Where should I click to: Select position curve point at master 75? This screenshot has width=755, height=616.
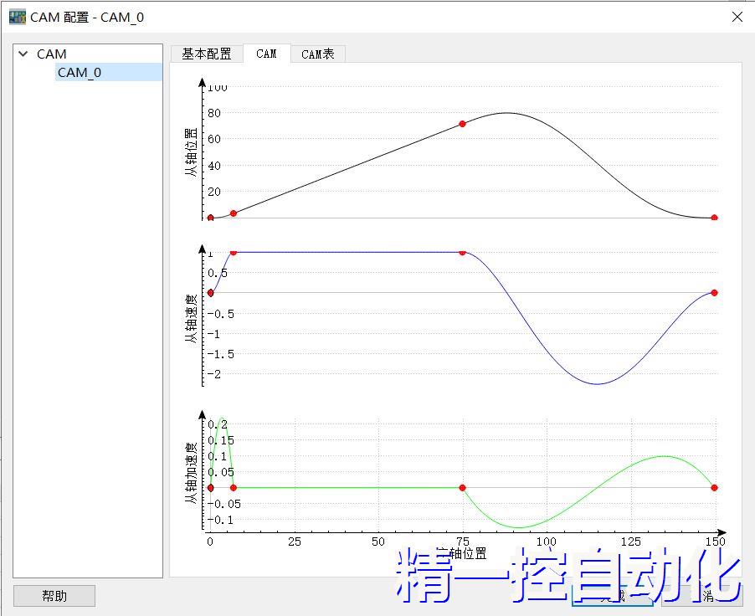click(462, 124)
